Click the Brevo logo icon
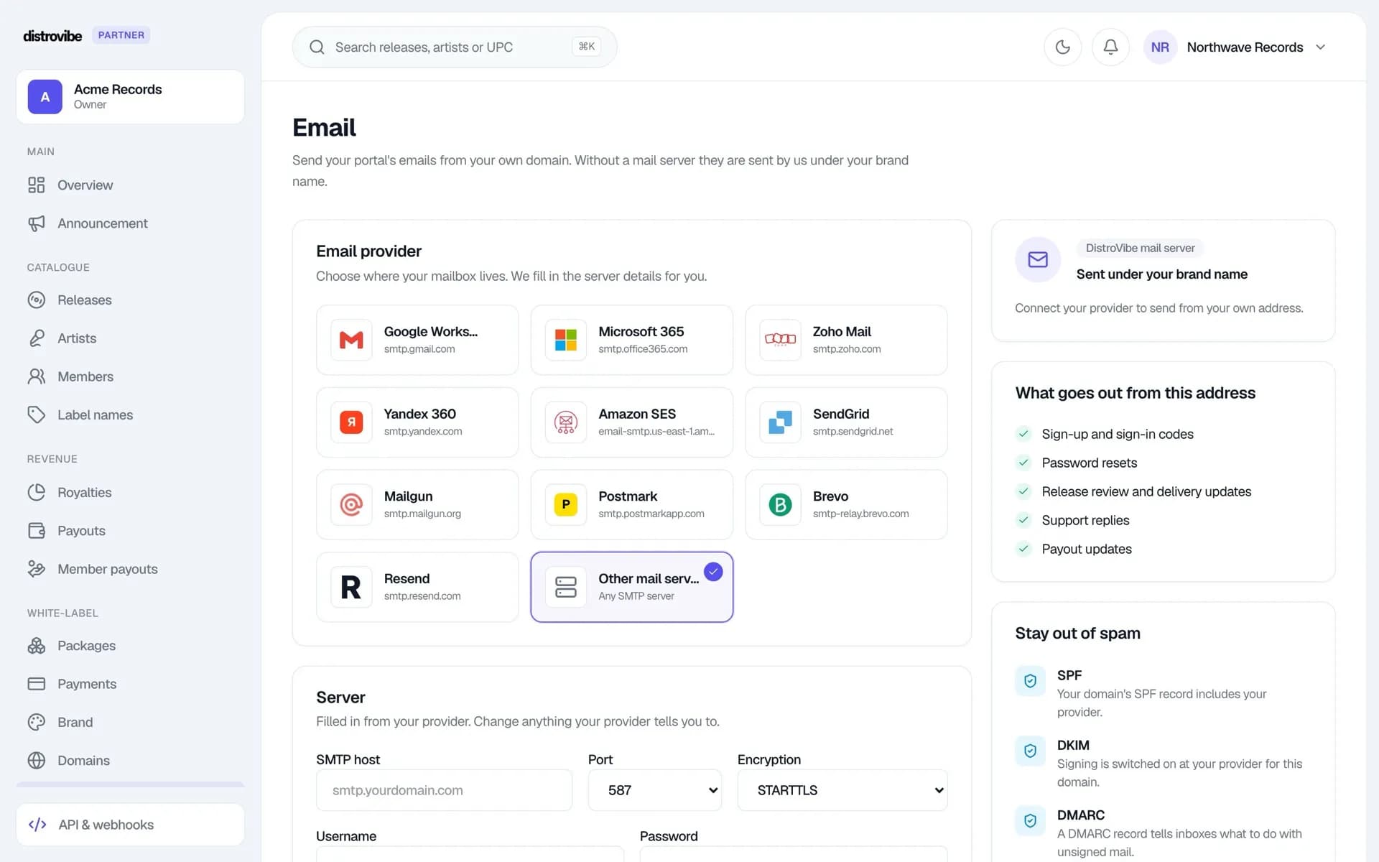 pyautogui.click(x=780, y=504)
